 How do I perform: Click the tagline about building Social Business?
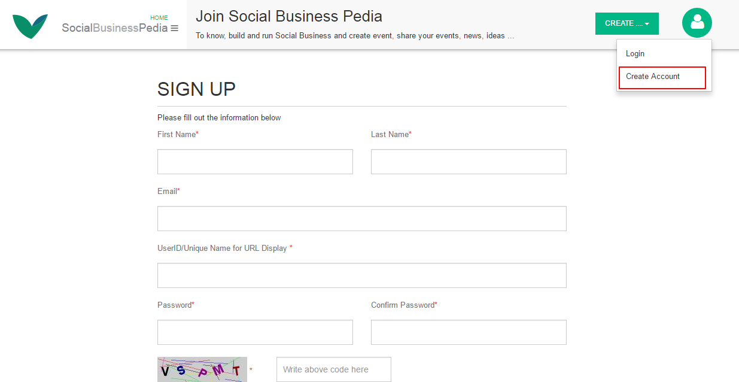355,36
